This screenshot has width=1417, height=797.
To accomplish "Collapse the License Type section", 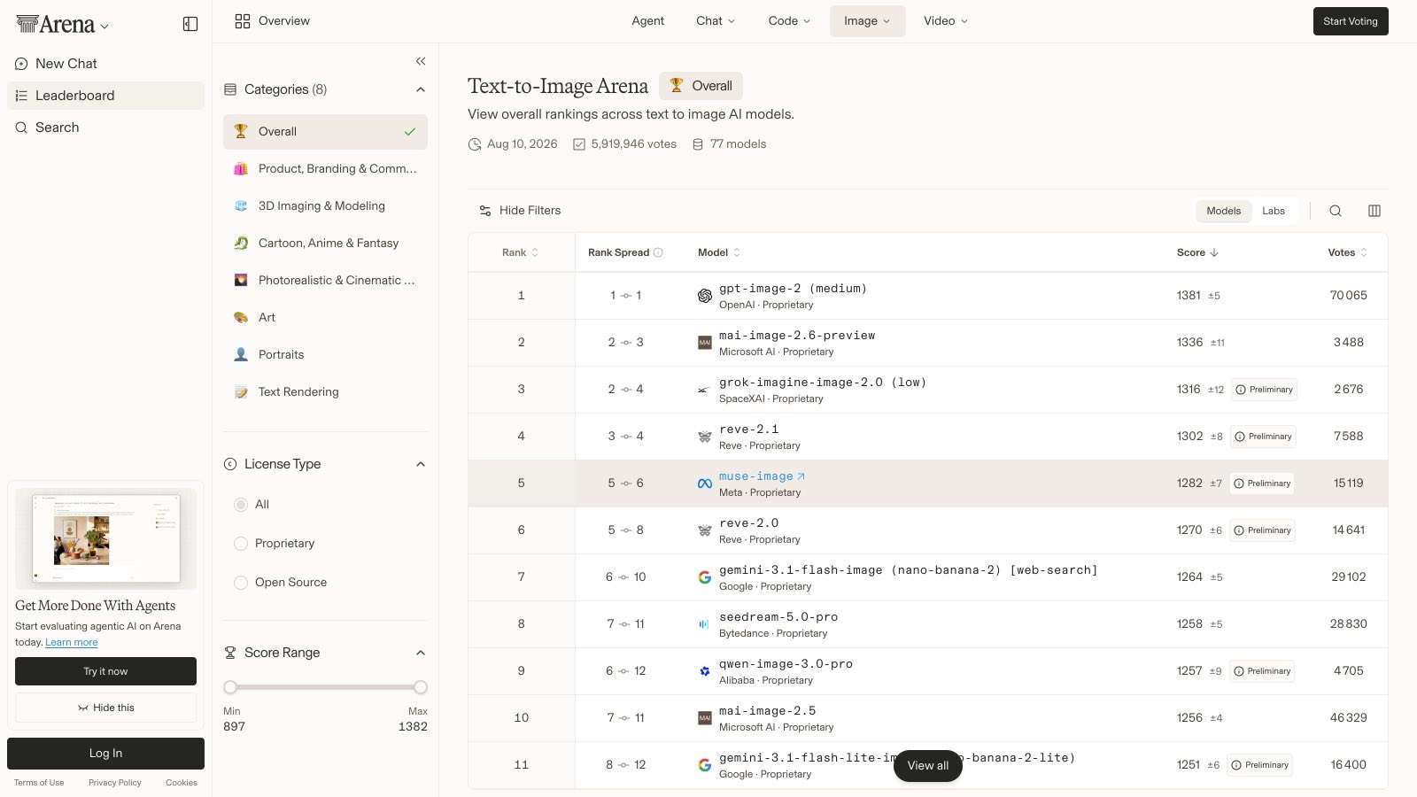I will tap(421, 464).
